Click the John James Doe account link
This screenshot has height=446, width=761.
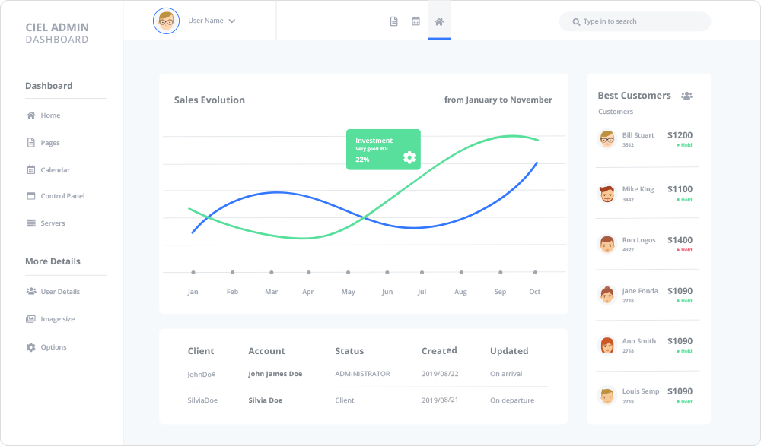[x=275, y=374]
